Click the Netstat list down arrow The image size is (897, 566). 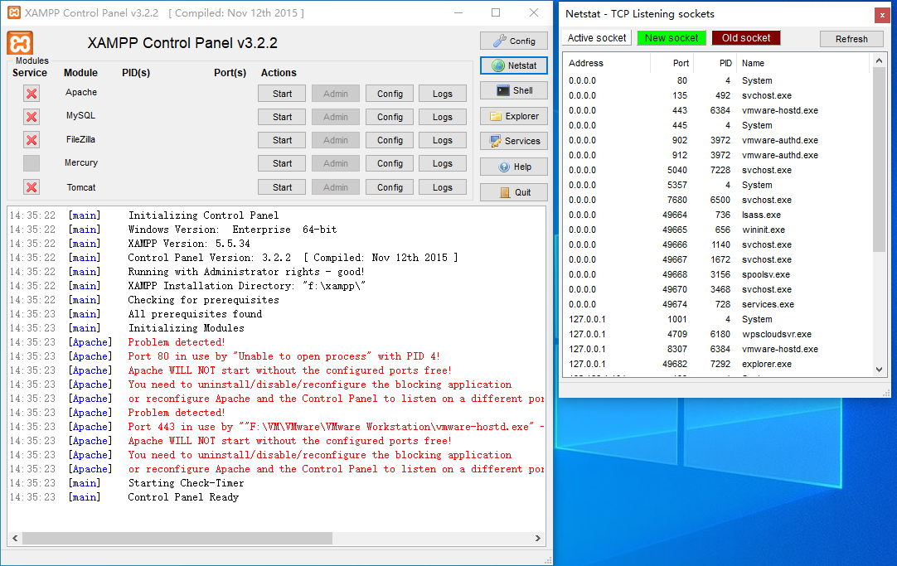coord(880,370)
